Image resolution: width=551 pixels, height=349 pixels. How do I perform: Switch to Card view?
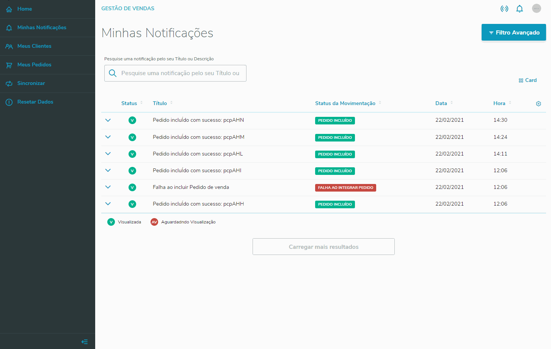click(527, 80)
